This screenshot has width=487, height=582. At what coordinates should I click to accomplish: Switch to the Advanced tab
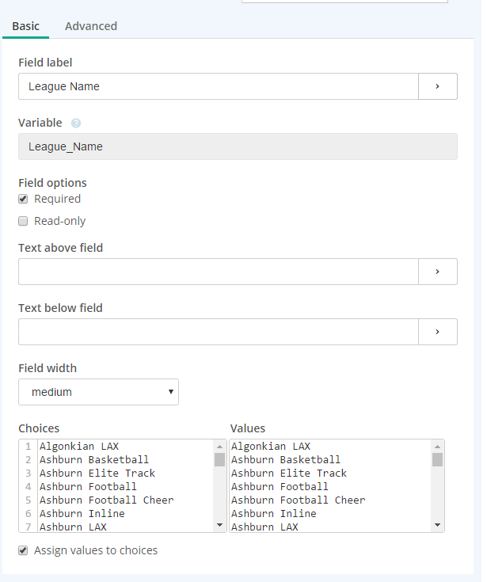tap(90, 26)
